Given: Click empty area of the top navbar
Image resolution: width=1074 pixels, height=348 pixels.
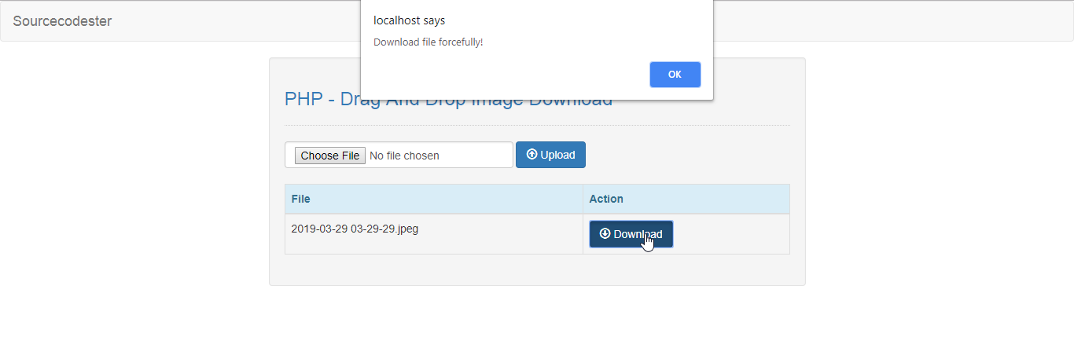Looking at the screenshot, I should pos(236,21).
